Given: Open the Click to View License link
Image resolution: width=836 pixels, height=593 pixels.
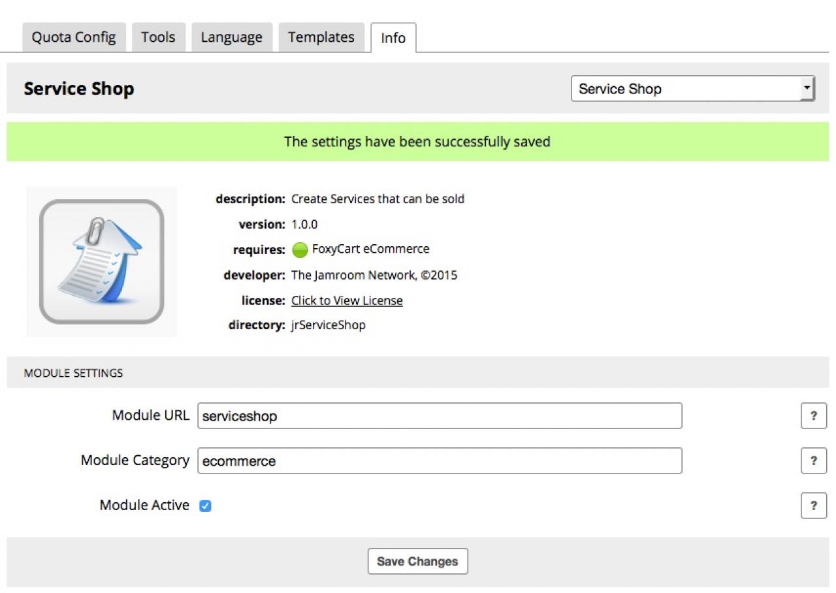Looking at the screenshot, I should (347, 300).
